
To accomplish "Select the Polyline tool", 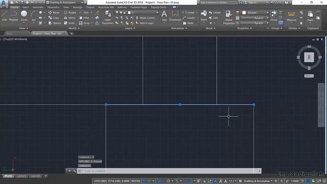I will point(13,16).
